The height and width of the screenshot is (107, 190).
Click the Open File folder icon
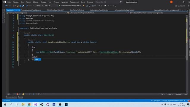18,6
